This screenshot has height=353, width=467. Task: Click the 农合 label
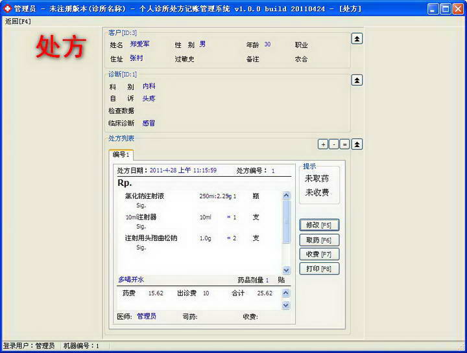pos(301,59)
